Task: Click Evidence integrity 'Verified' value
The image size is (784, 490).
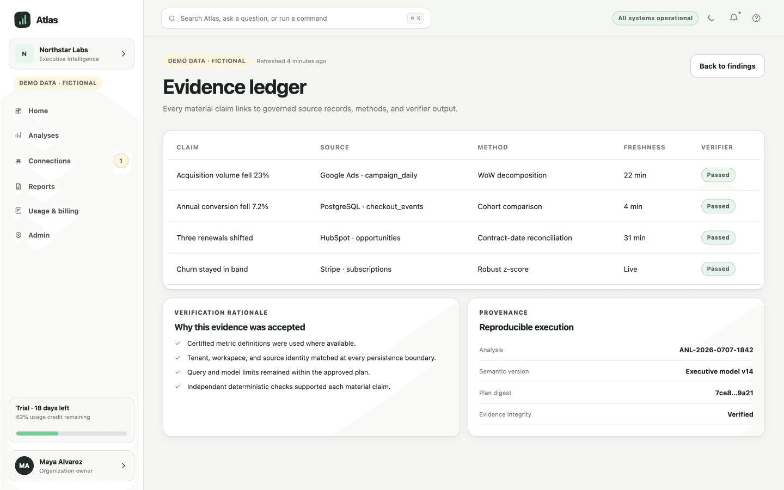Action: (x=740, y=414)
